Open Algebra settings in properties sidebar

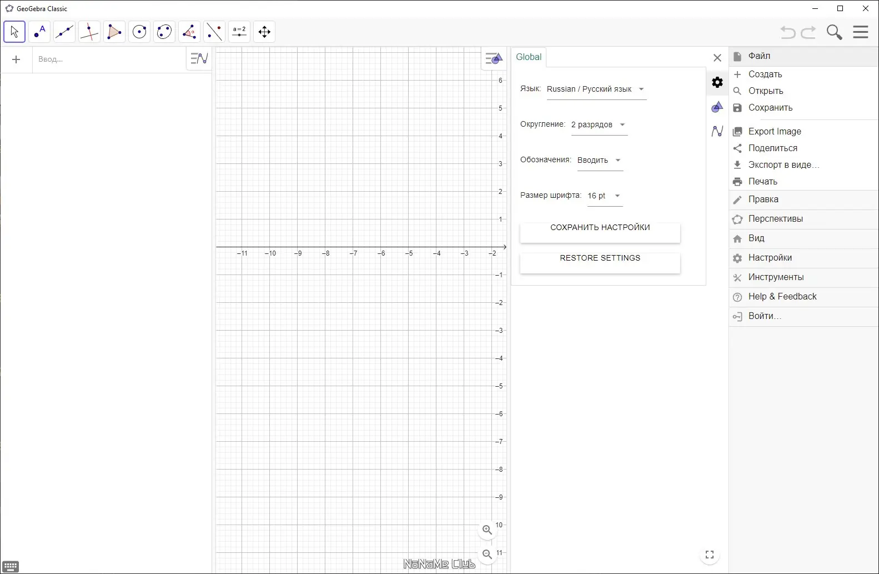click(717, 131)
